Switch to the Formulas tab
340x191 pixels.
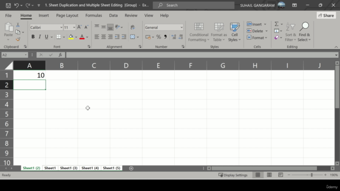tap(93, 15)
